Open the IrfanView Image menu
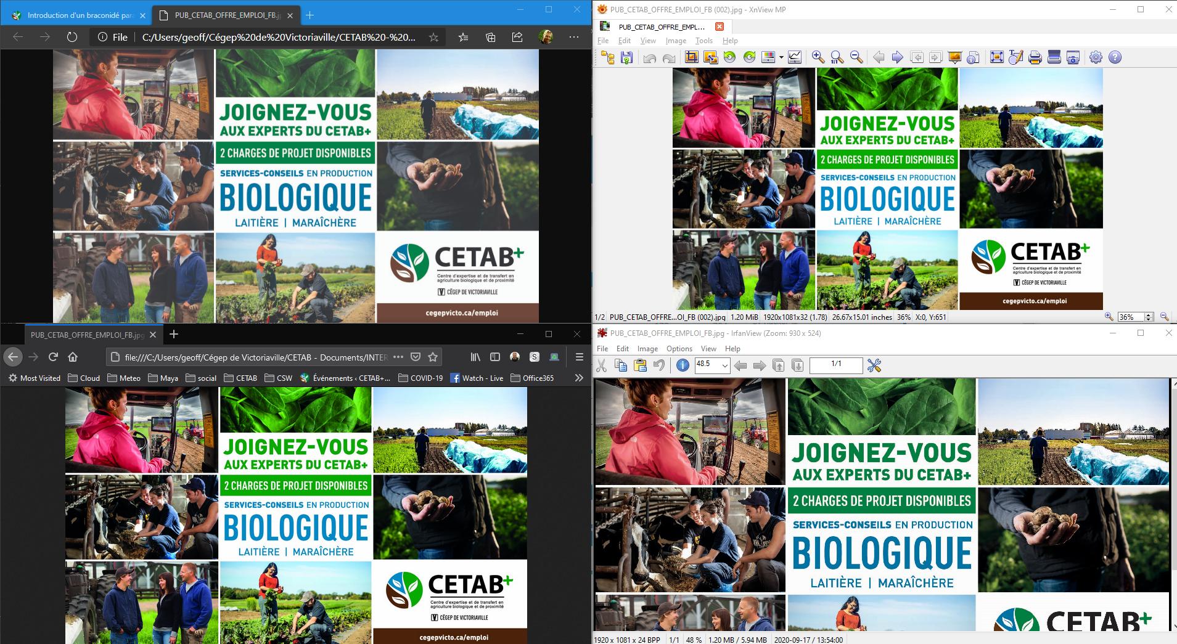Screen dimensions: 1177x644 [647, 349]
